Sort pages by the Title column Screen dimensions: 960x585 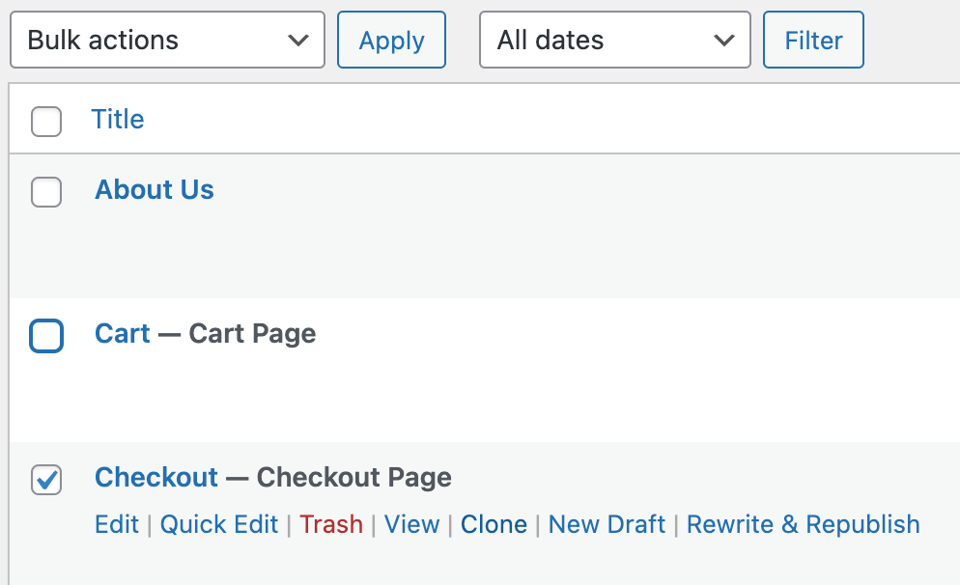tap(118, 119)
